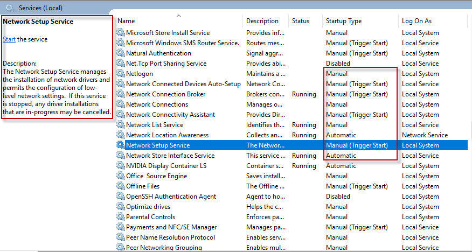This screenshot has height=252, width=472.
Task: Sort by the Startup Type column
Action: click(x=343, y=21)
